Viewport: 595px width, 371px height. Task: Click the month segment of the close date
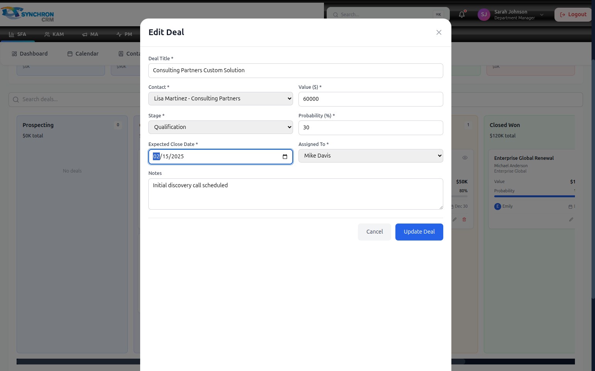(x=156, y=157)
